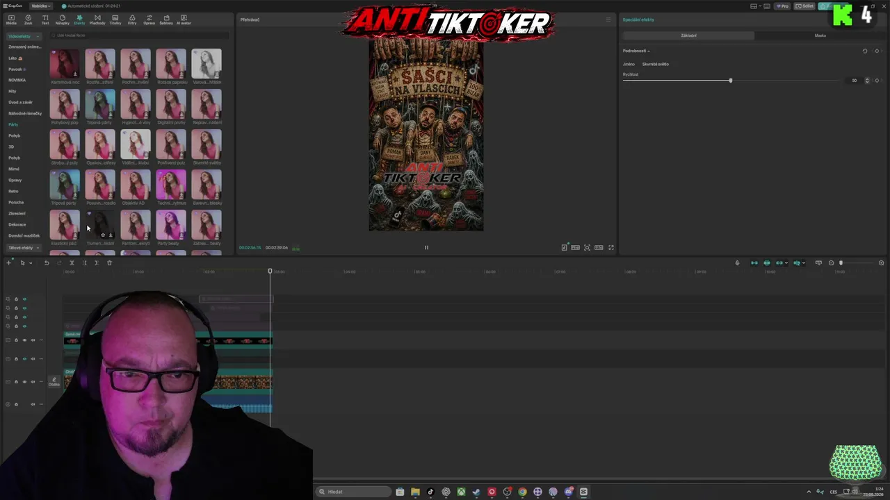
Task: Toggle visibility of the fourth effect track
Action: coord(24,326)
